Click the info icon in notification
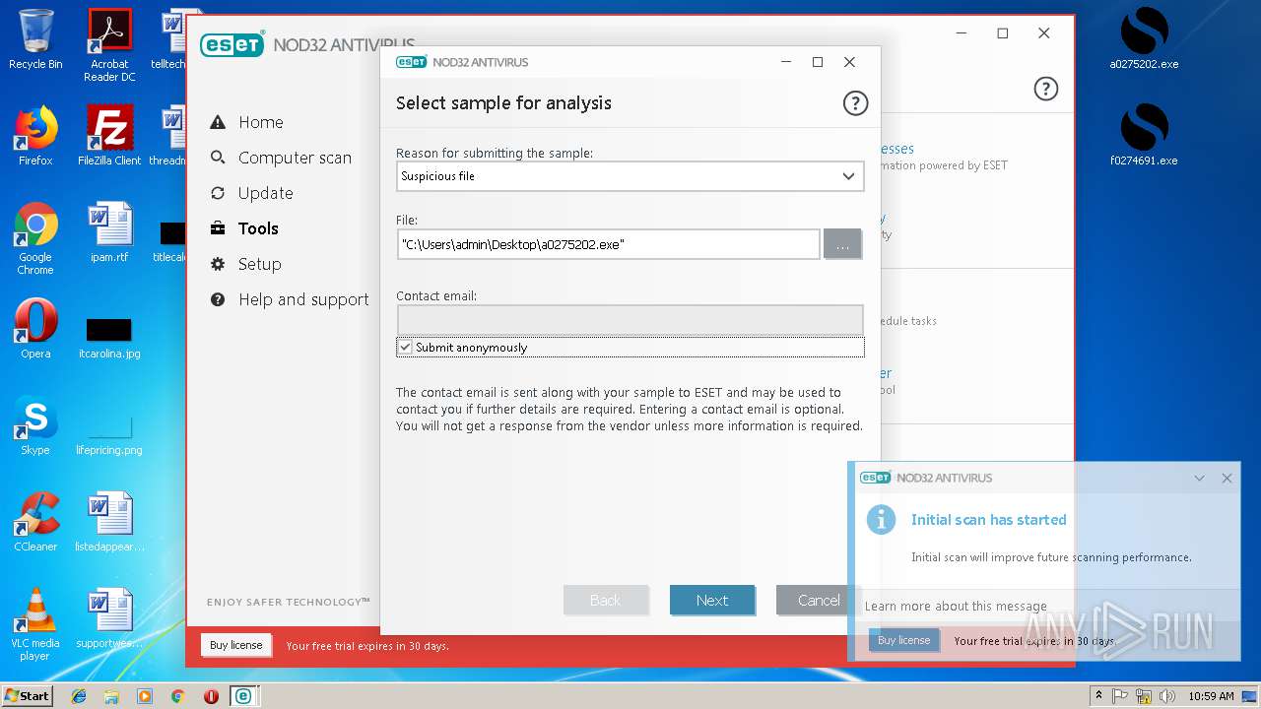The image size is (1261, 709). [x=881, y=519]
